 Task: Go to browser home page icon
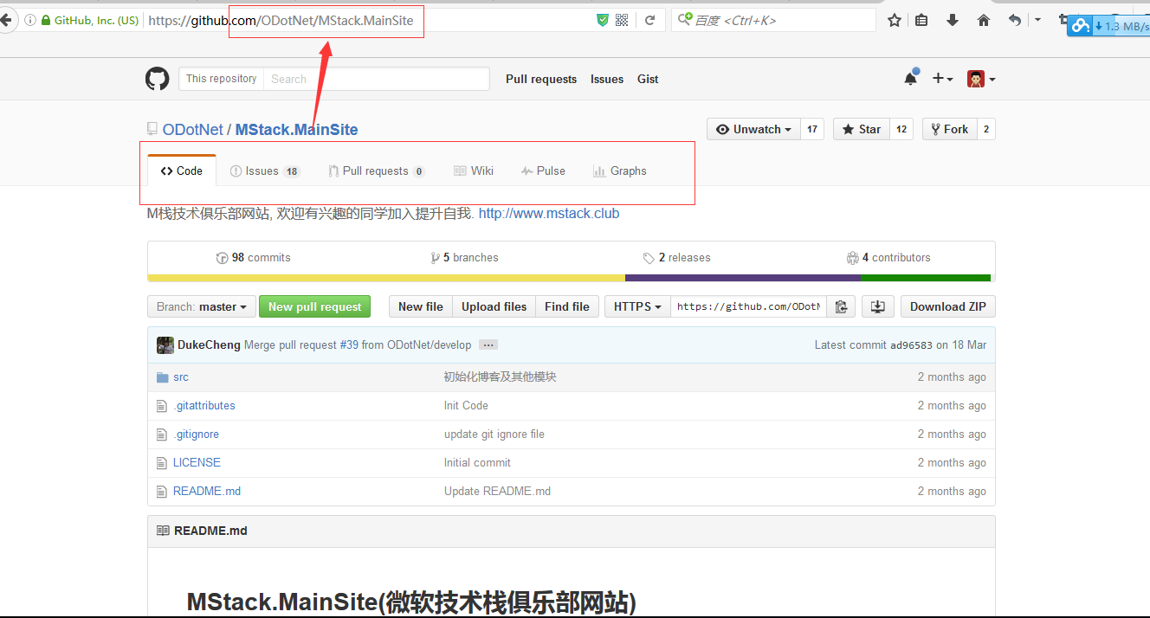(984, 20)
